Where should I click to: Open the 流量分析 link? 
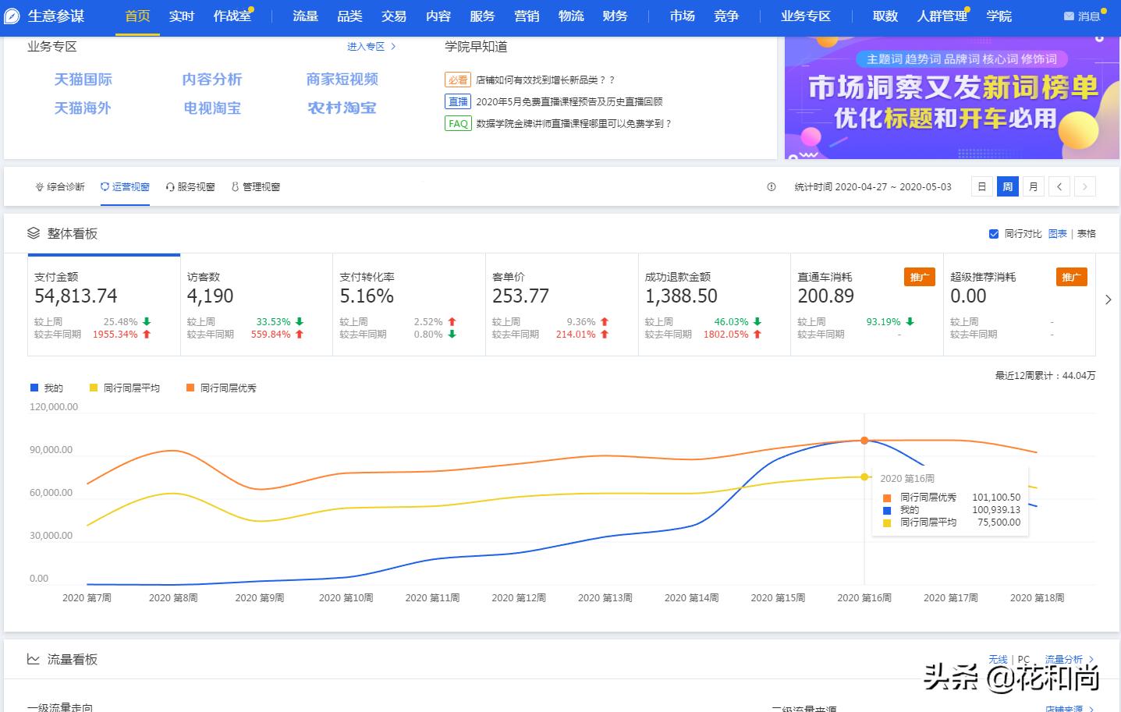pyautogui.click(x=1063, y=659)
